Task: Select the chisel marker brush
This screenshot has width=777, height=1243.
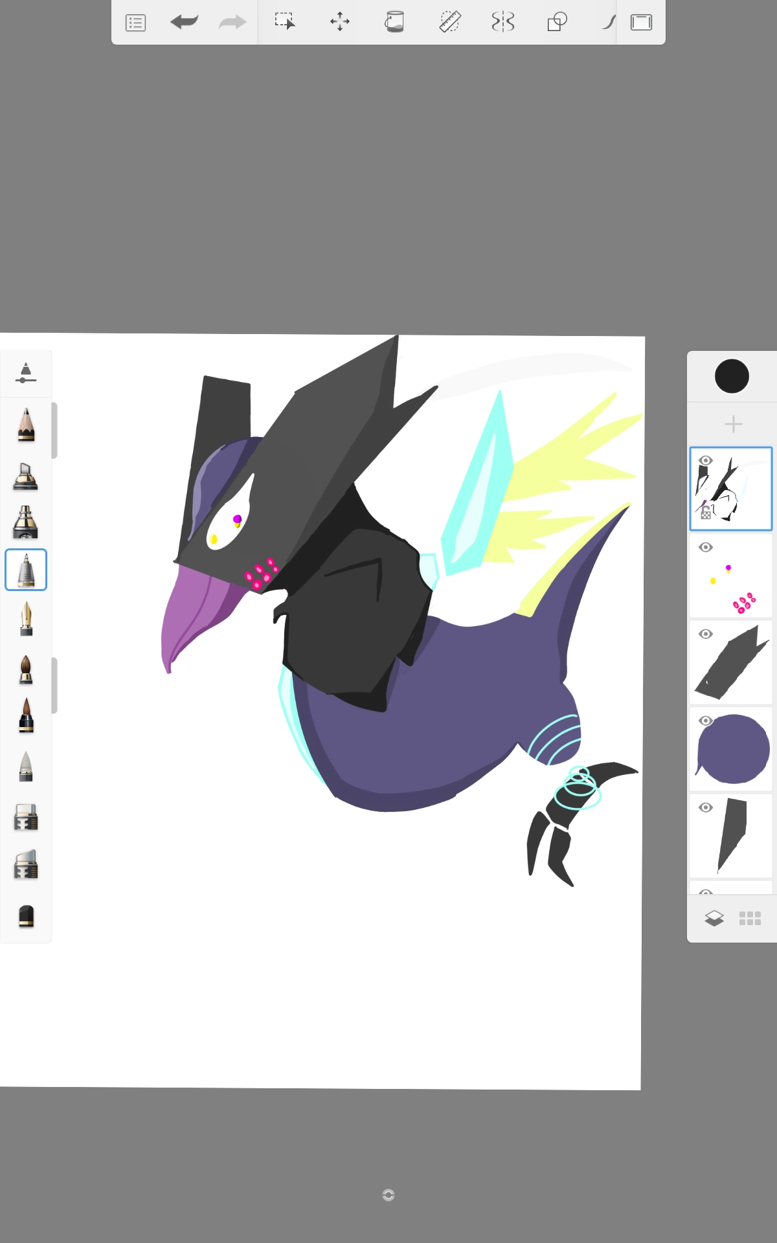Action: pos(26,476)
